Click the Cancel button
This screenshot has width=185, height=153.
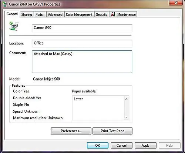click(x=121, y=145)
